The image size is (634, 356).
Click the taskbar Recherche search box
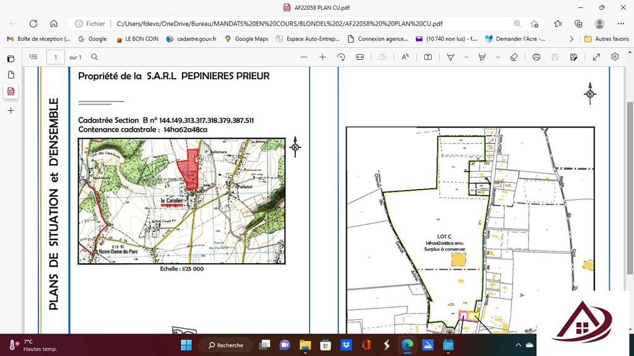pos(225,345)
